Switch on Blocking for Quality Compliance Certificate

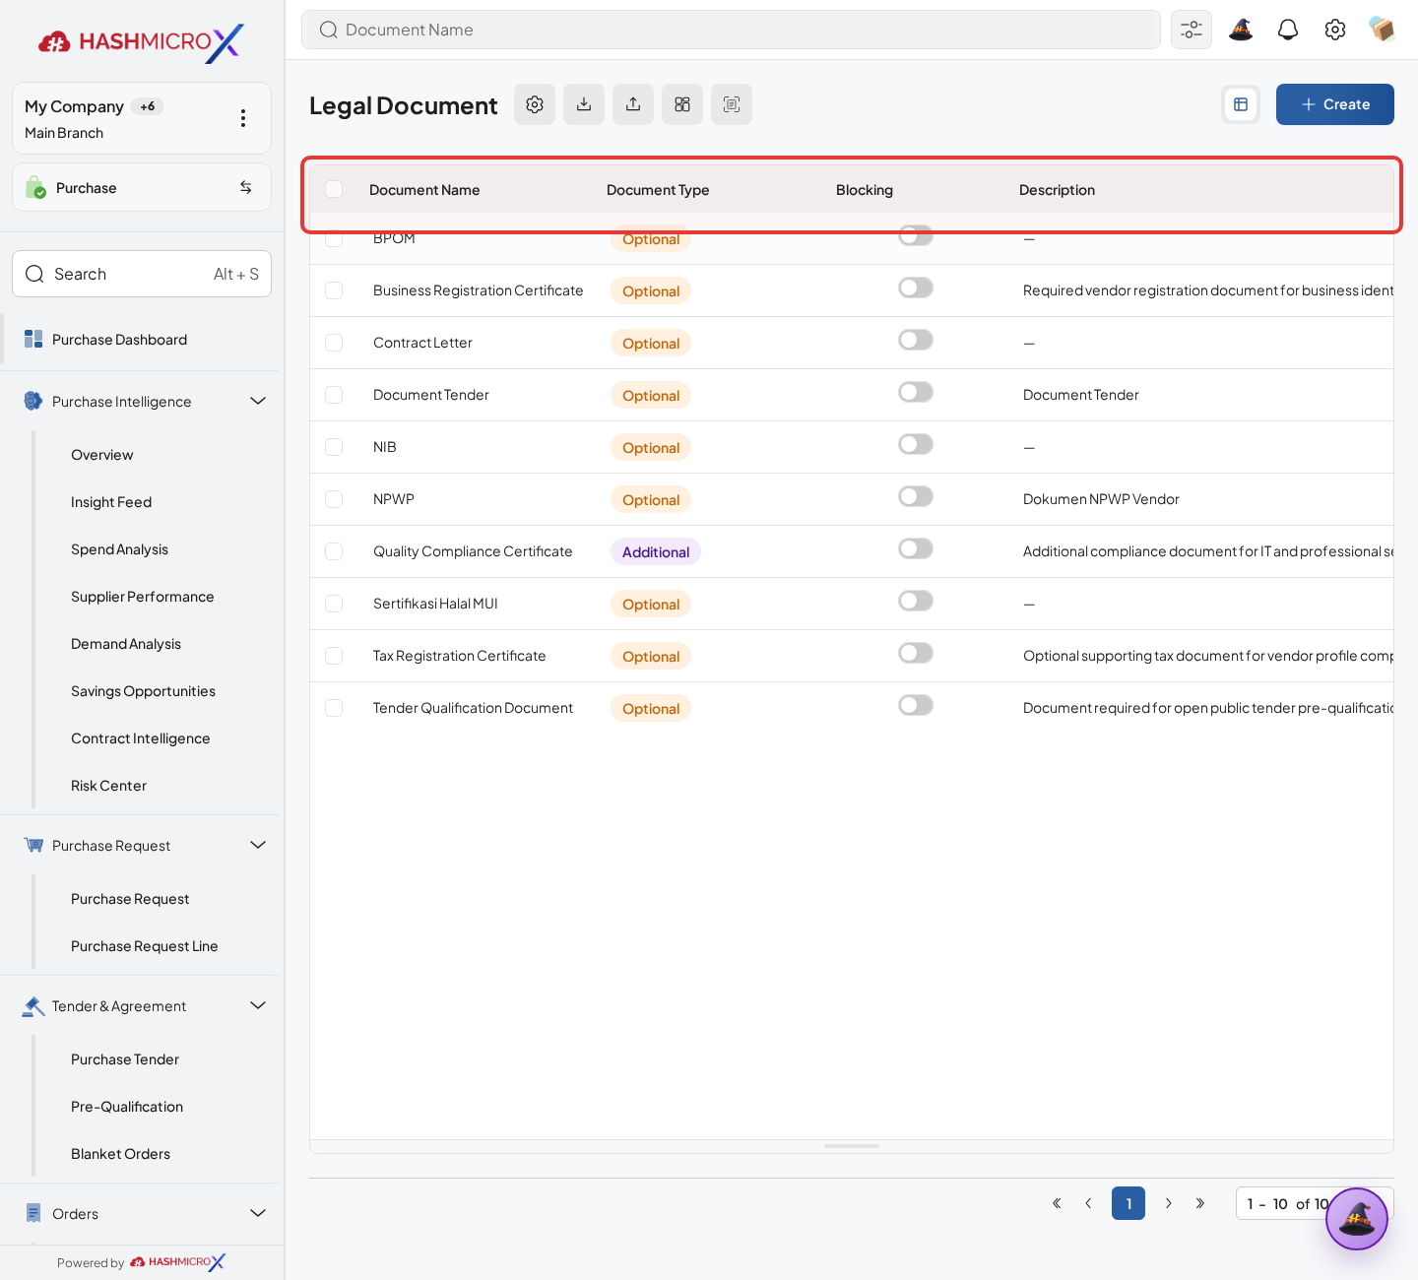pyautogui.click(x=916, y=548)
